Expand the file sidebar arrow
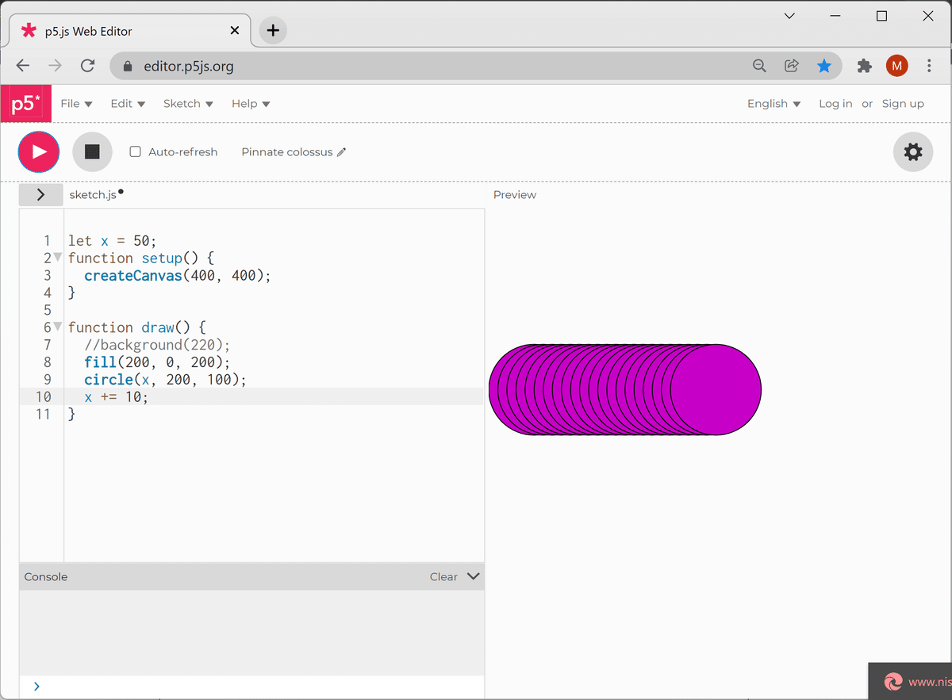This screenshot has height=700, width=952. pyautogui.click(x=40, y=195)
